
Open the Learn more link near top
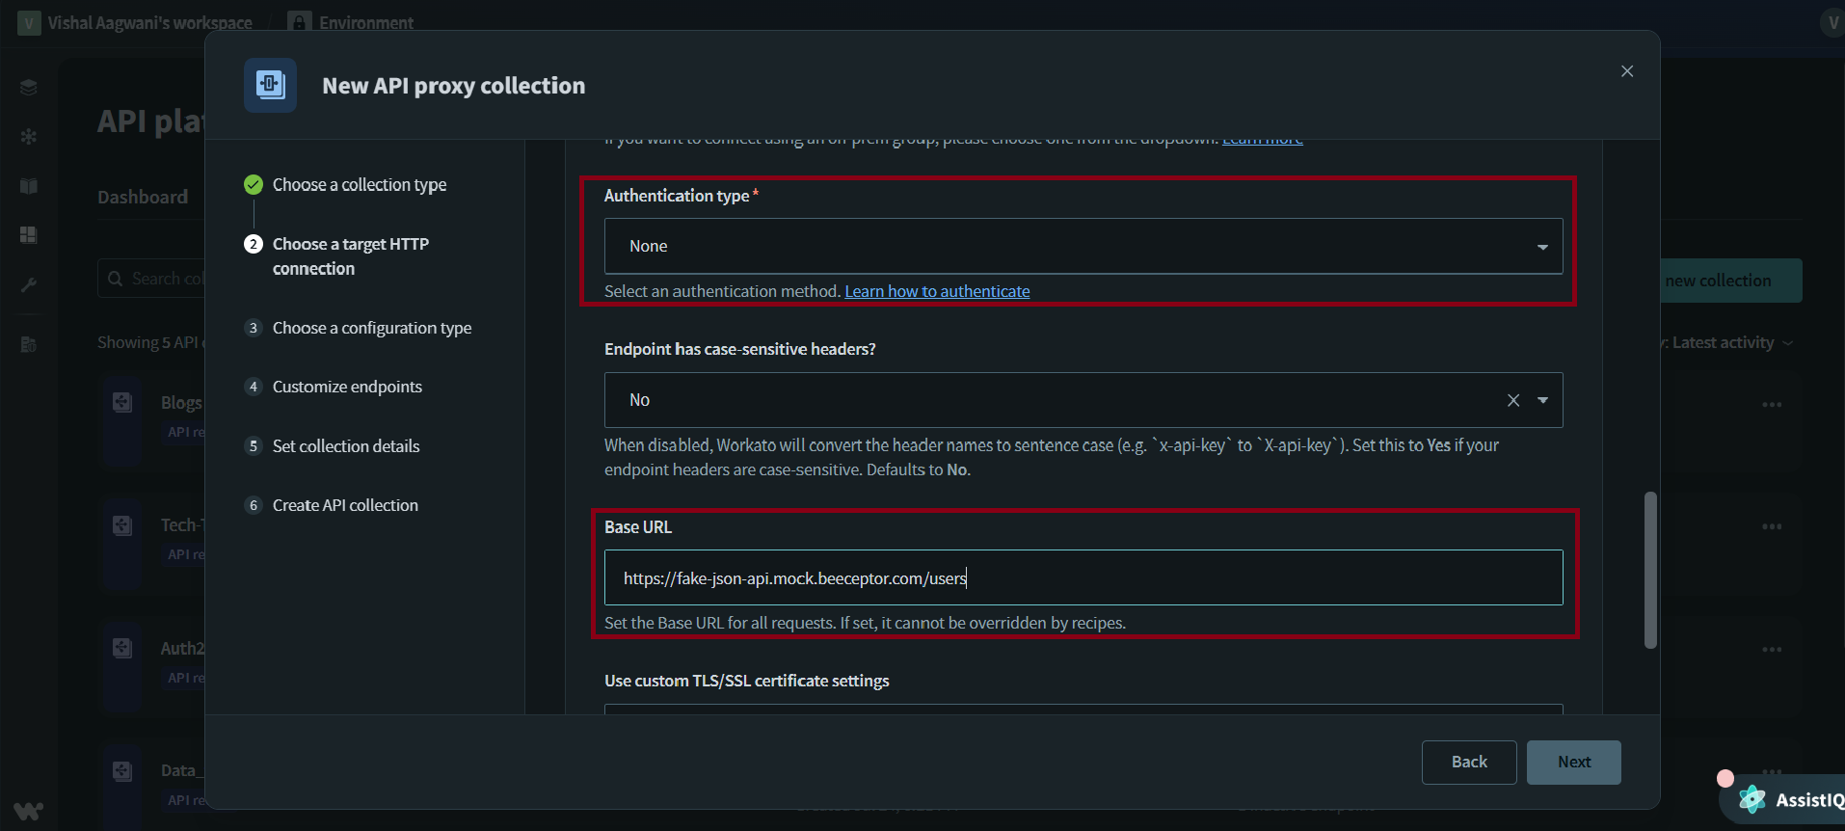(x=1263, y=141)
